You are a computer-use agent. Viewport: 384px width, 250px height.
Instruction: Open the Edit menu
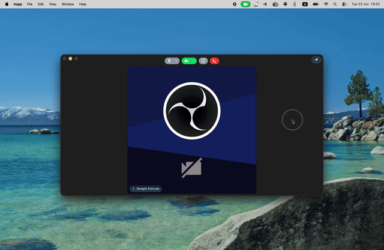point(41,4)
